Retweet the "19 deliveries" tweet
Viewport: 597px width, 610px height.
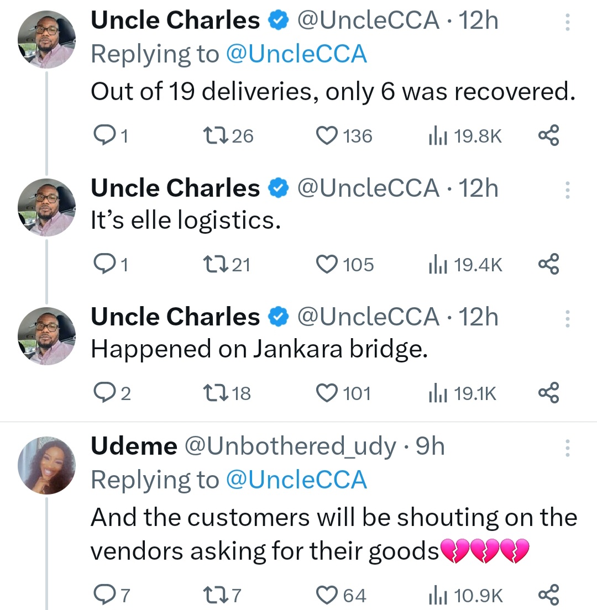pyautogui.click(x=213, y=136)
